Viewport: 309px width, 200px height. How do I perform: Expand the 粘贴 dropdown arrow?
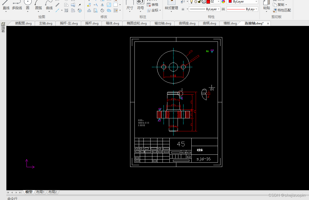pos(266,11)
